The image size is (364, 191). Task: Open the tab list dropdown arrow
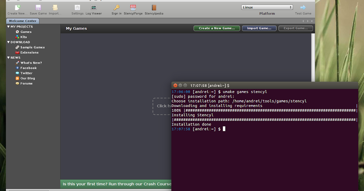312,21
